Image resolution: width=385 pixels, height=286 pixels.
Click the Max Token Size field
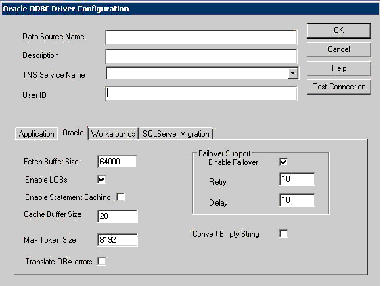[x=118, y=239]
